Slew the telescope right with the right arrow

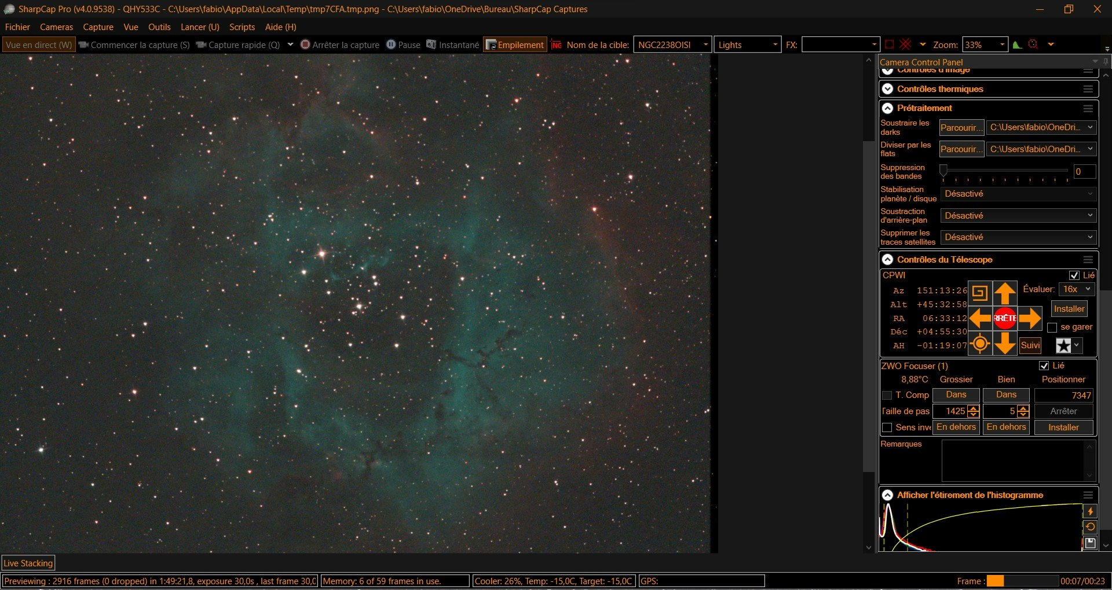[1030, 318]
